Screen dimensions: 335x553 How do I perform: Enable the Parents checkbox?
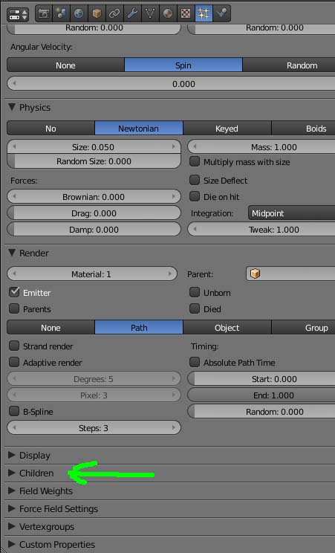(14, 308)
